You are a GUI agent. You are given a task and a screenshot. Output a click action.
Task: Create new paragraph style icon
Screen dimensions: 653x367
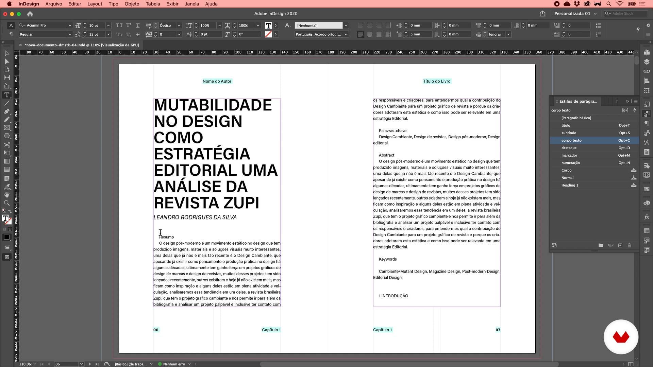(x=620, y=245)
